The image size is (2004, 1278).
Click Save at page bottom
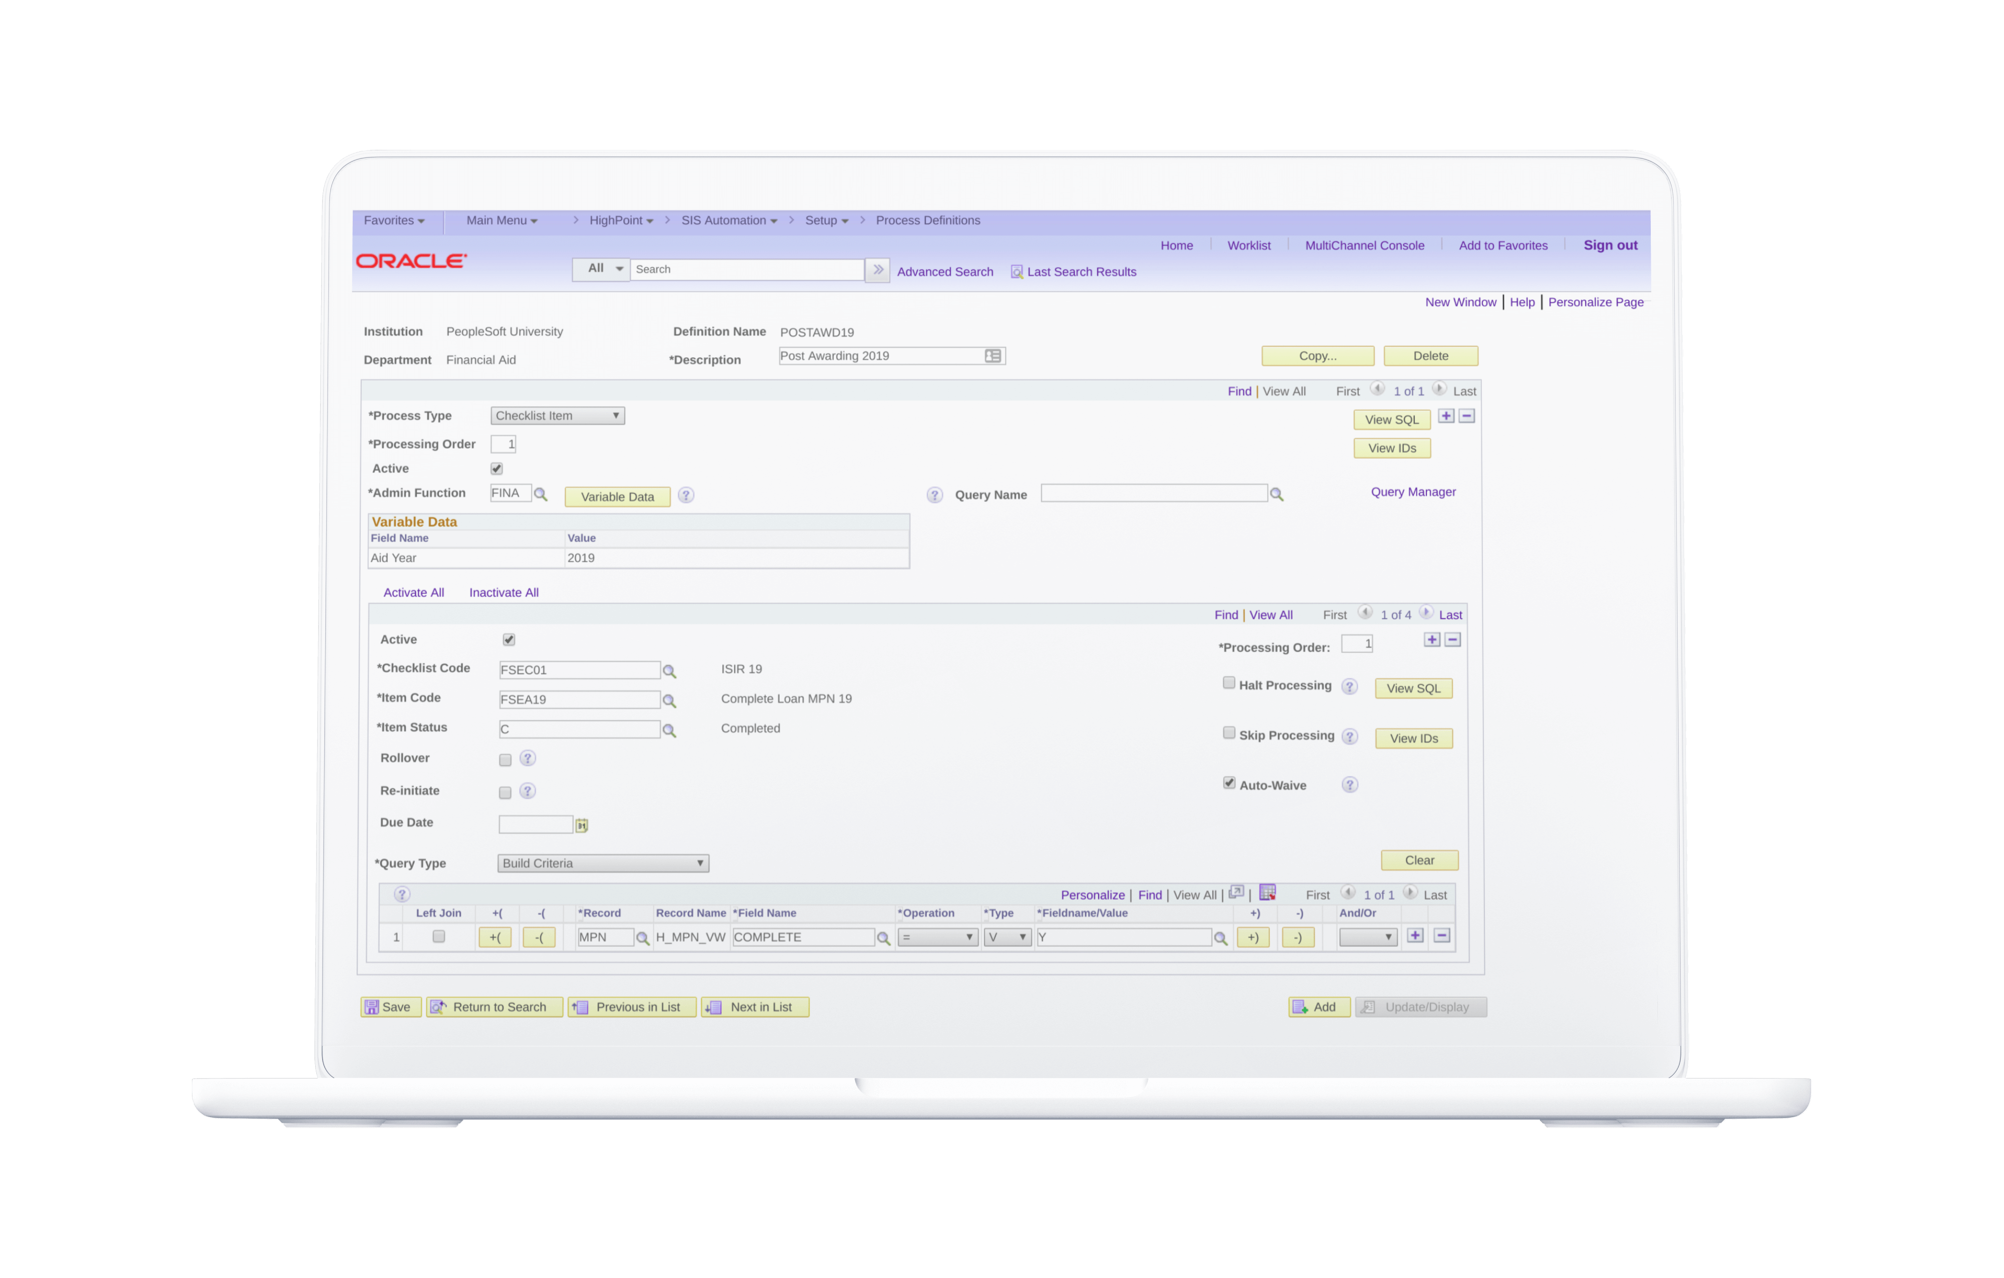coord(391,1007)
